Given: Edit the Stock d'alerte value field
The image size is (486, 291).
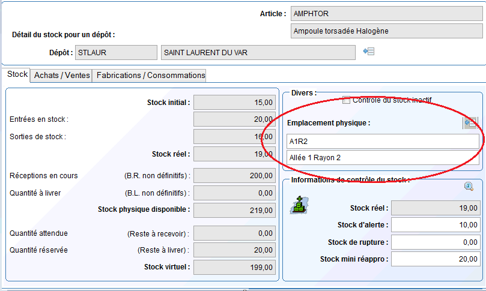Looking at the screenshot, I should coord(436,225).
